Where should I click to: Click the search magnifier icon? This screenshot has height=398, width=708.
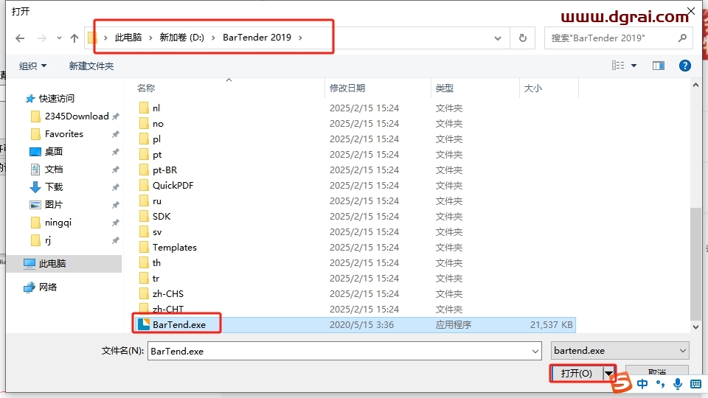[x=682, y=38]
